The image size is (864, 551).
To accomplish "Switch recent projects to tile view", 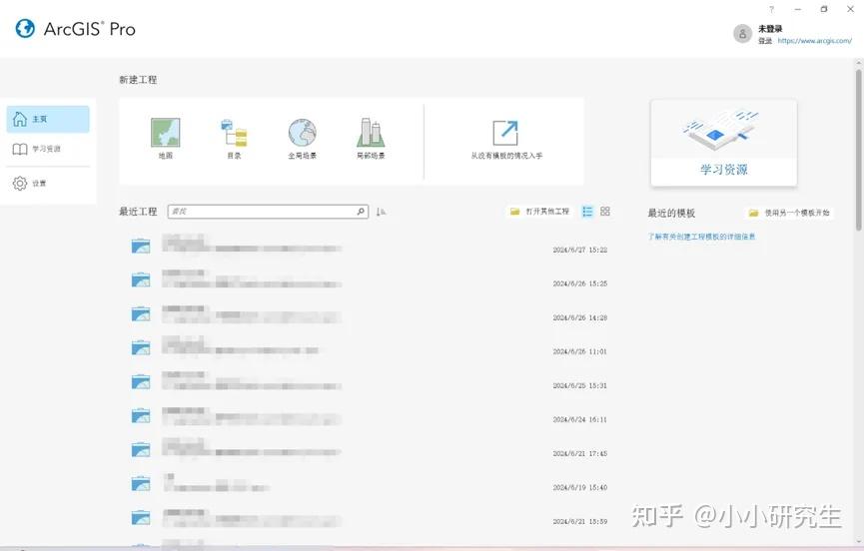I will point(605,212).
